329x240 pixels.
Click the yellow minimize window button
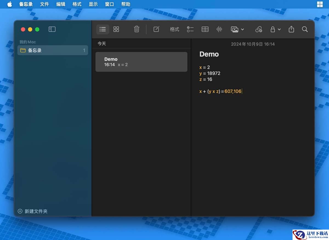point(30,29)
